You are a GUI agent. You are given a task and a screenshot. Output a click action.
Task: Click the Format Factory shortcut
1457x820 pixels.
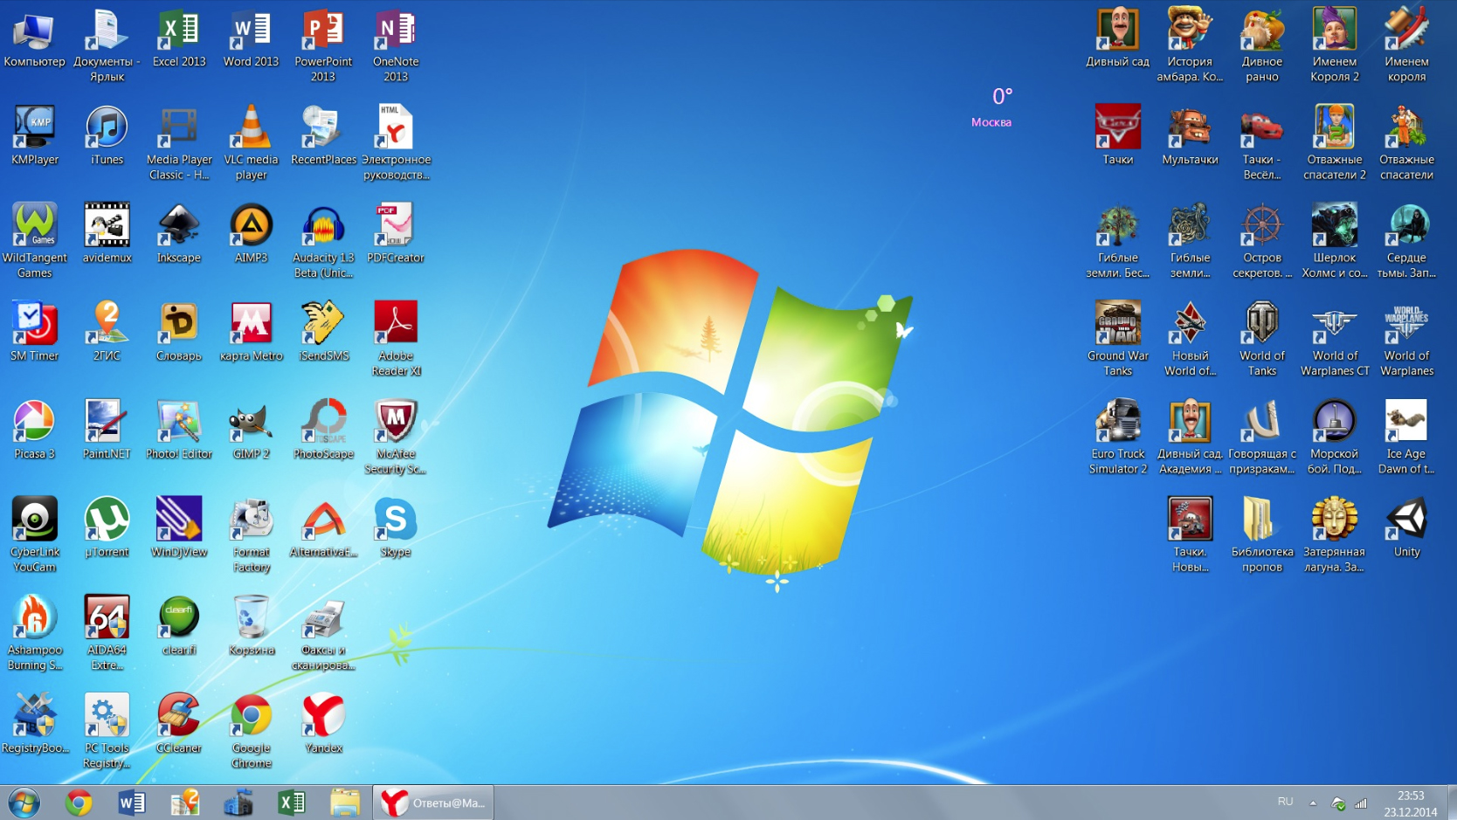coord(251,535)
